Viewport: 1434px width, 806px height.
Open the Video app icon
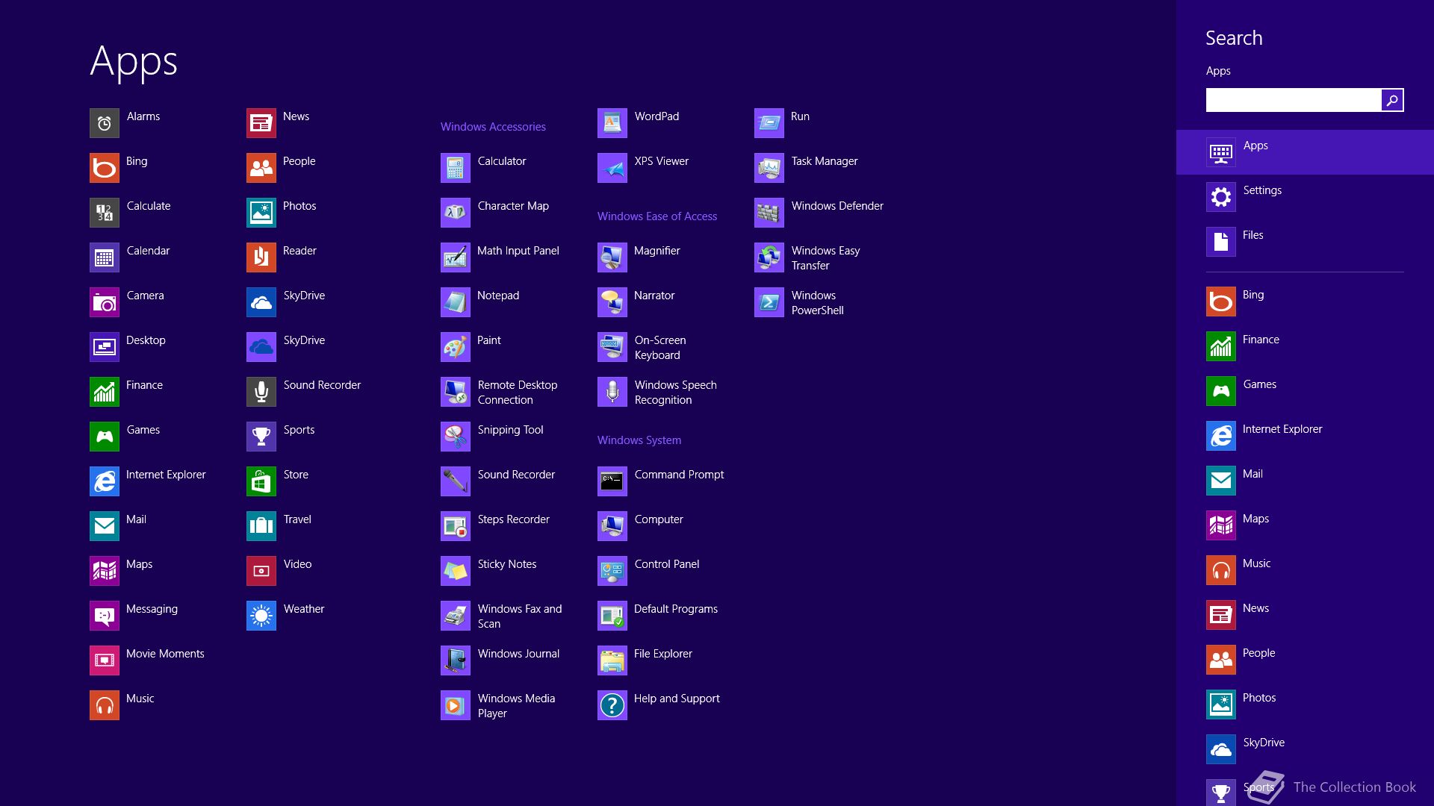[261, 571]
